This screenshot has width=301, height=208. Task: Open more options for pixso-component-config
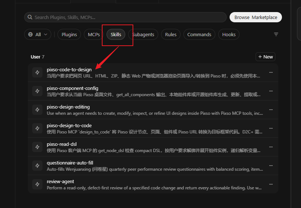(271, 91)
